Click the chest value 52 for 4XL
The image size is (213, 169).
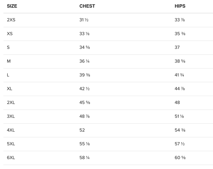(82, 130)
